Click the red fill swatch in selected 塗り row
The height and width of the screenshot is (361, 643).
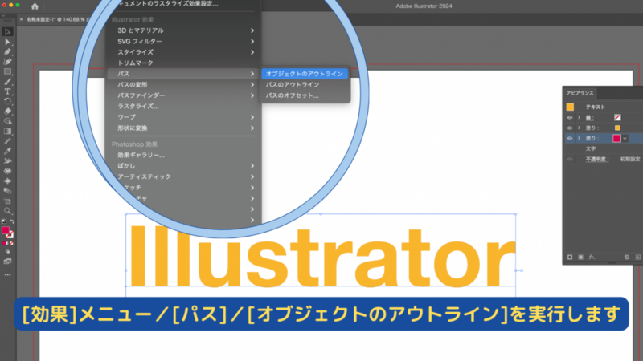[616, 138]
